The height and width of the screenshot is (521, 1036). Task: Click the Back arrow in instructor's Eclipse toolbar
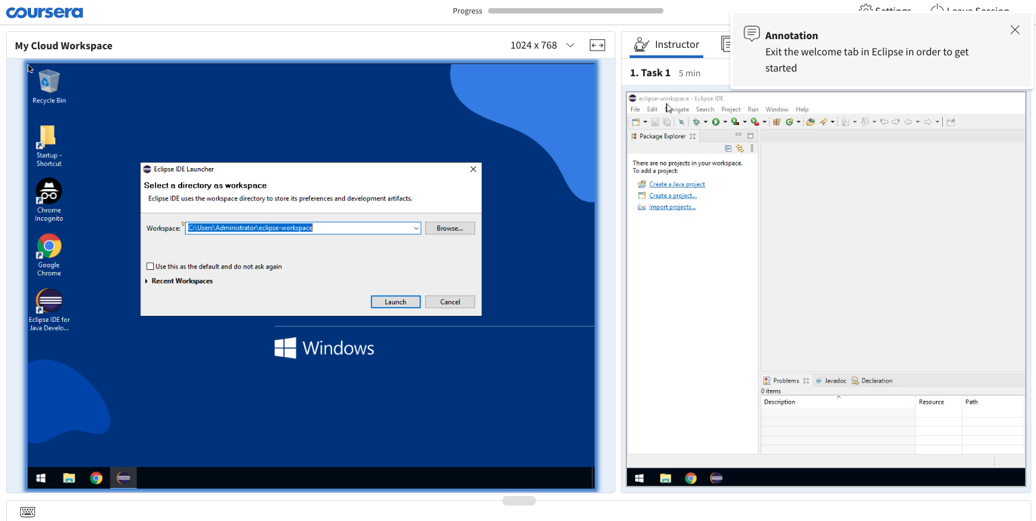tap(908, 122)
